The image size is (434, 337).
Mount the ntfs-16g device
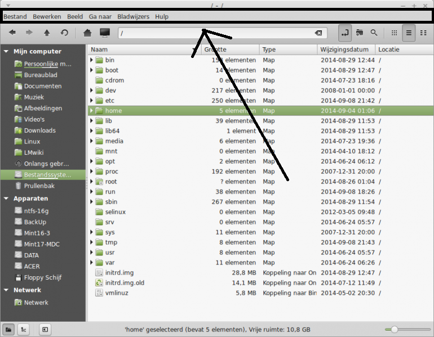(x=32, y=211)
